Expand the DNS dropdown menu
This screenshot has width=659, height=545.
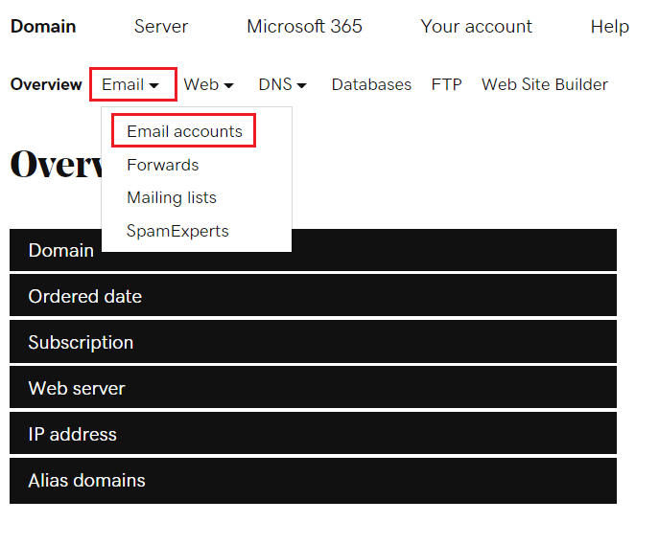point(282,84)
